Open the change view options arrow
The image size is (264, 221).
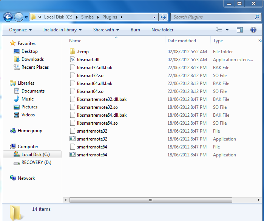point(227,30)
